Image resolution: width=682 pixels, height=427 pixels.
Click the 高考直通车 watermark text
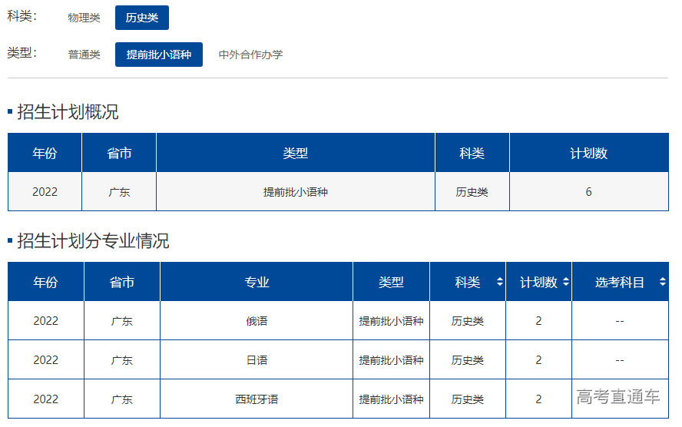pos(618,397)
